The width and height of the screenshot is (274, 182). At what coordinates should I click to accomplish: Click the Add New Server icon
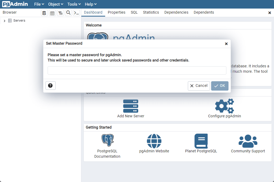pos(131,106)
